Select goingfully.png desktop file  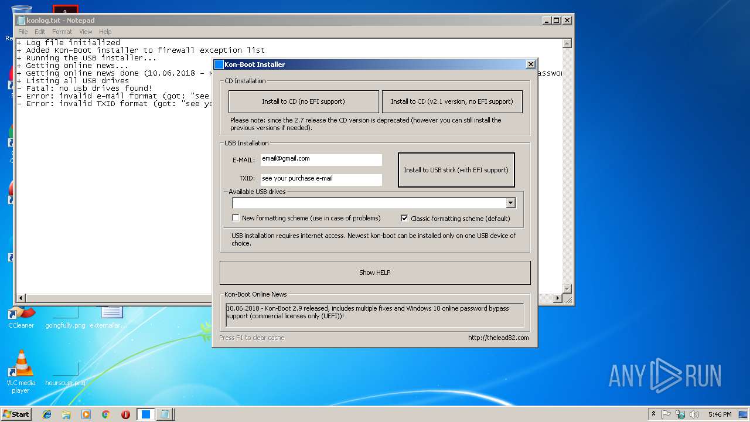click(x=65, y=317)
